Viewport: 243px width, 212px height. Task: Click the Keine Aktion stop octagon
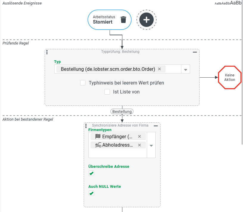230,78
